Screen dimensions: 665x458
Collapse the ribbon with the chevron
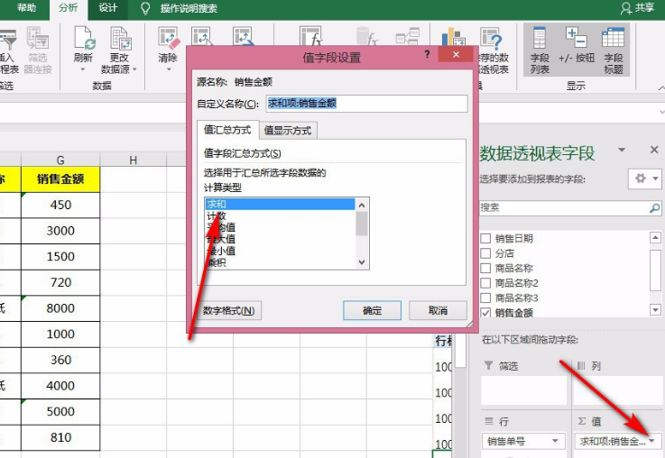tap(661, 87)
